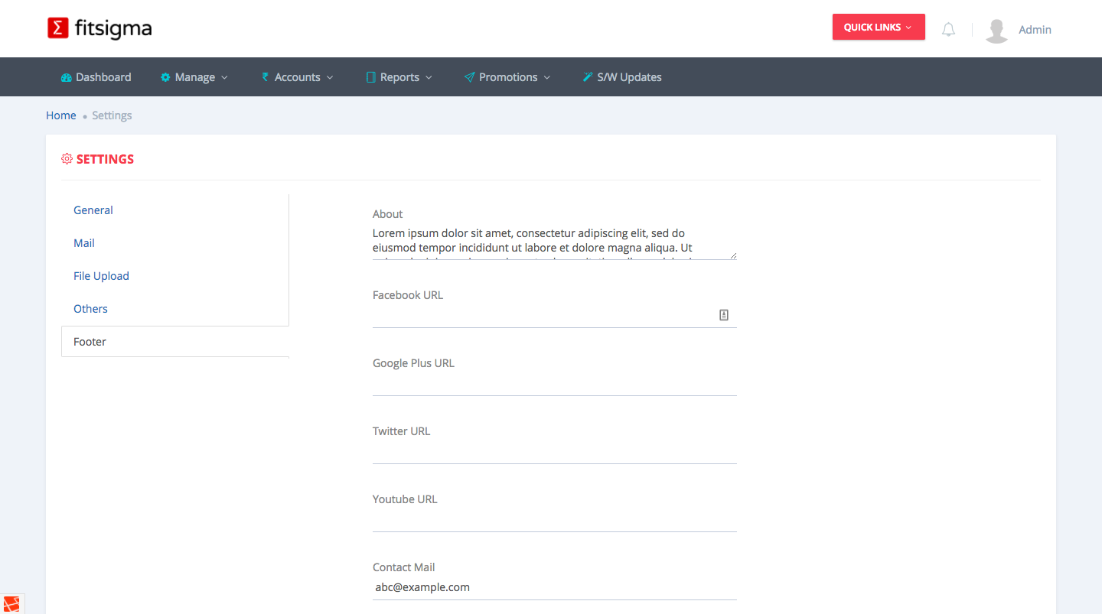
Task: Click the Accounts rupee icon
Action: click(x=265, y=77)
